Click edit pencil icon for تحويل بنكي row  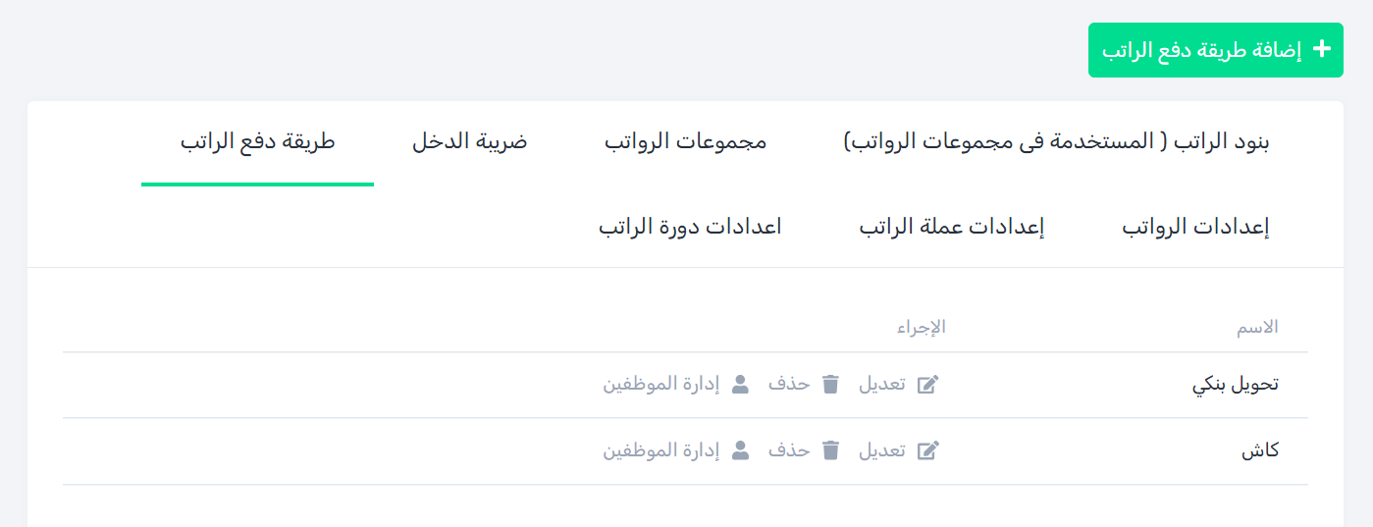pyautogui.click(x=927, y=385)
